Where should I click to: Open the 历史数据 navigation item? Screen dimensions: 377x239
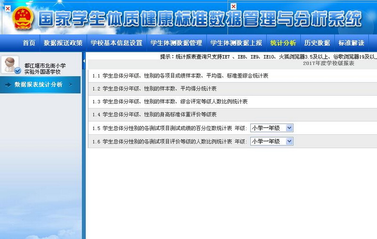coord(317,43)
